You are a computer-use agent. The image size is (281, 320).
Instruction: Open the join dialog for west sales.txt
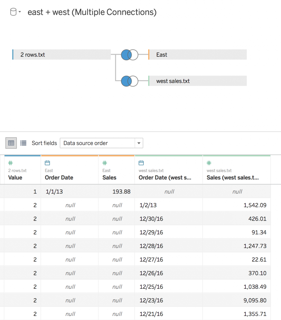(x=129, y=81)
